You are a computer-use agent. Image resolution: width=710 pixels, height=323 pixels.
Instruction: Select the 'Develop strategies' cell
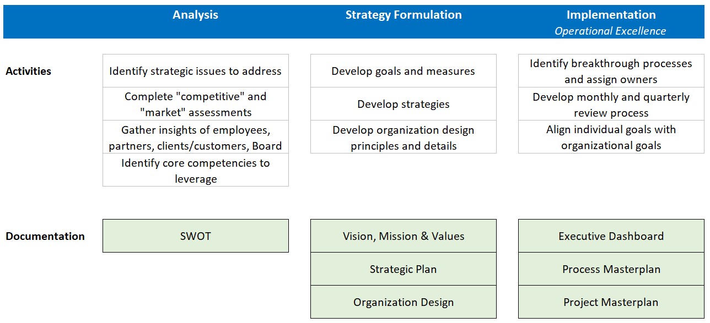point(404,104)
